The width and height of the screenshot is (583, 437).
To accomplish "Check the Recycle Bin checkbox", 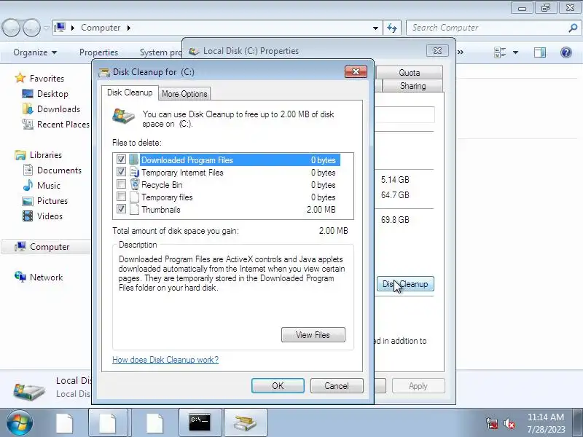I will pos(121,184).
